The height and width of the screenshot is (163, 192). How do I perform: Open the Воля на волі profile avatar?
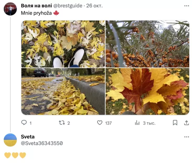point(10,9)
